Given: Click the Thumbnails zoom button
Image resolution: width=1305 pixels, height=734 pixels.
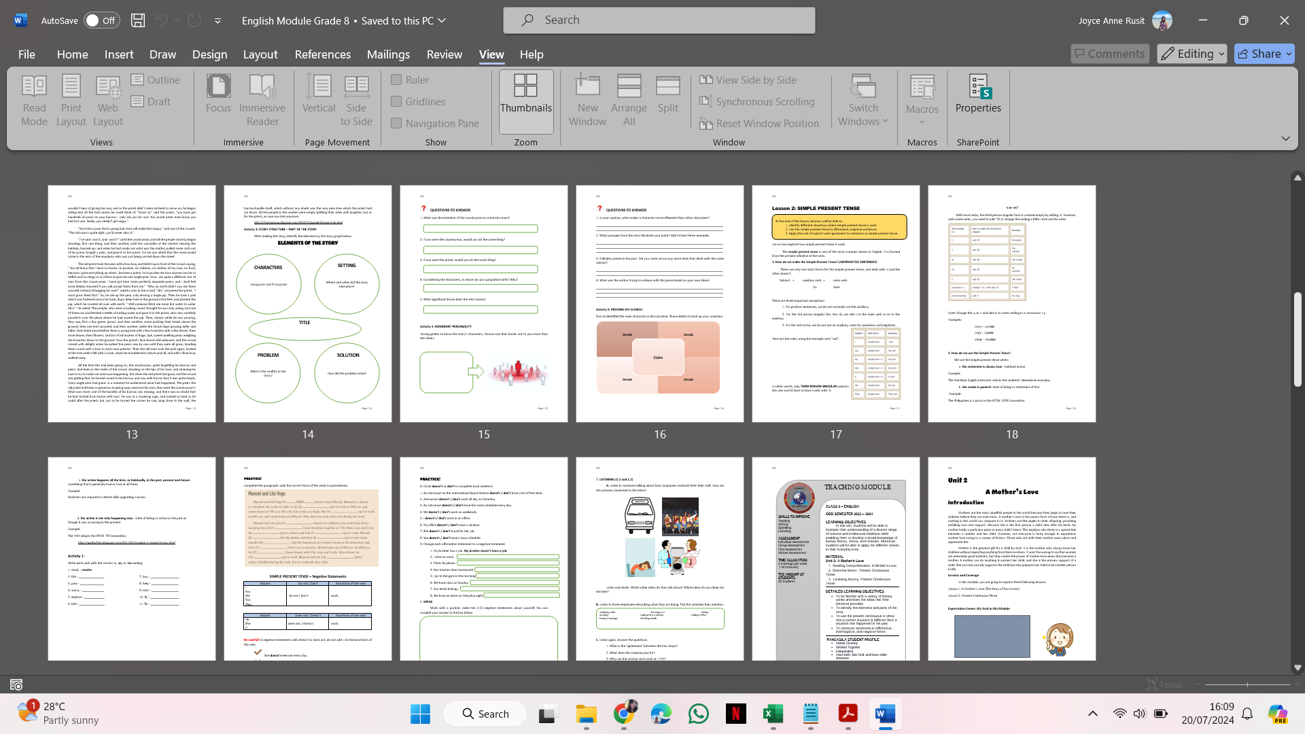Looking at the screenshot, I should tap(525, 100).
